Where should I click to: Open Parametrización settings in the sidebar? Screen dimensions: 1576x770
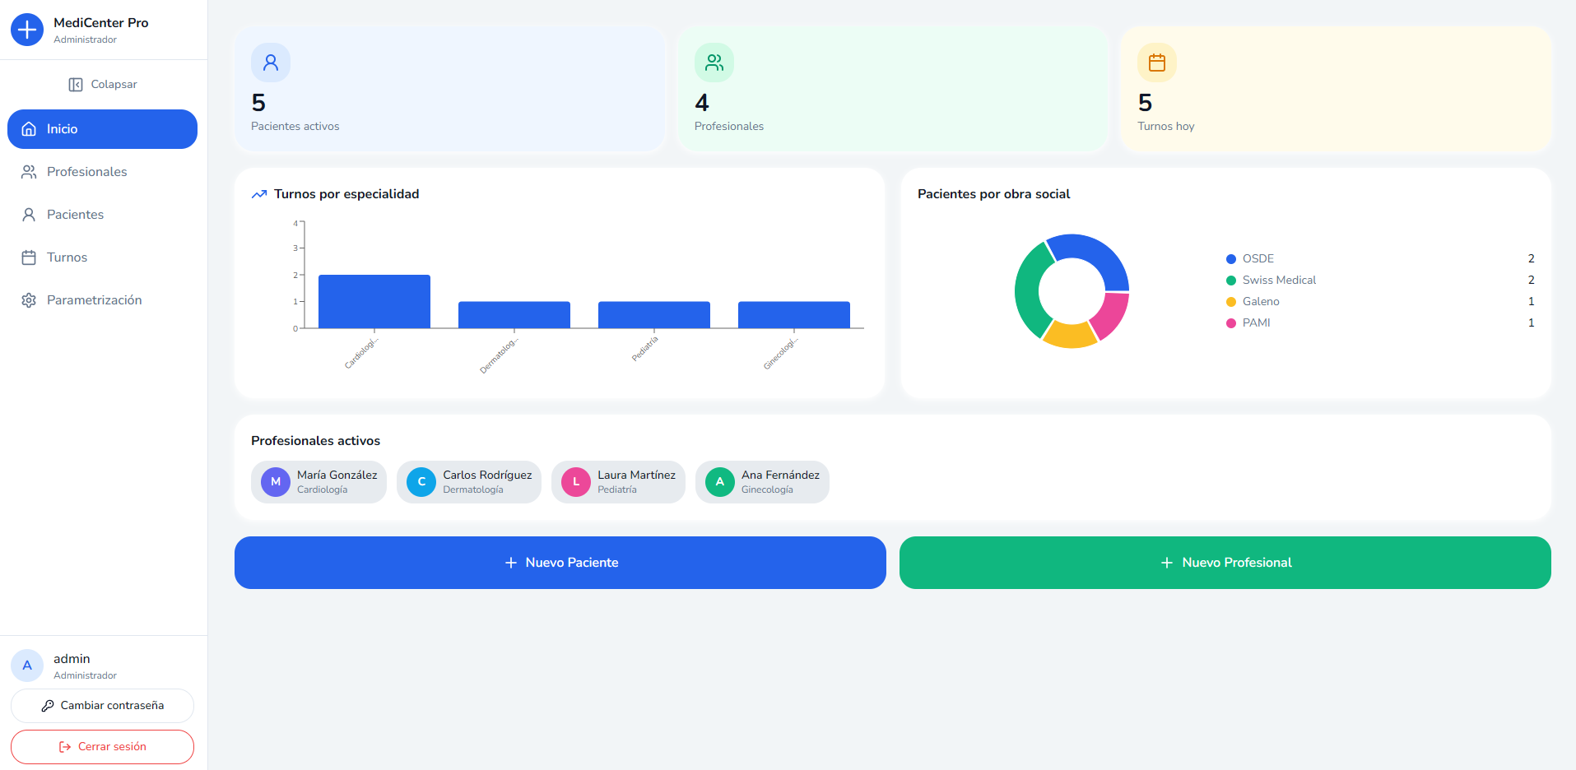(x=94, y=300)
